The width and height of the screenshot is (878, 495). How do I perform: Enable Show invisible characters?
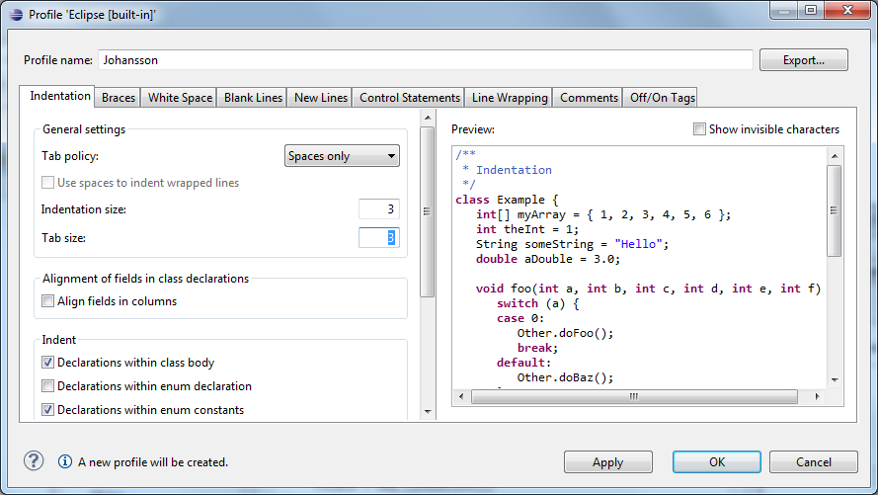[699, 129]
